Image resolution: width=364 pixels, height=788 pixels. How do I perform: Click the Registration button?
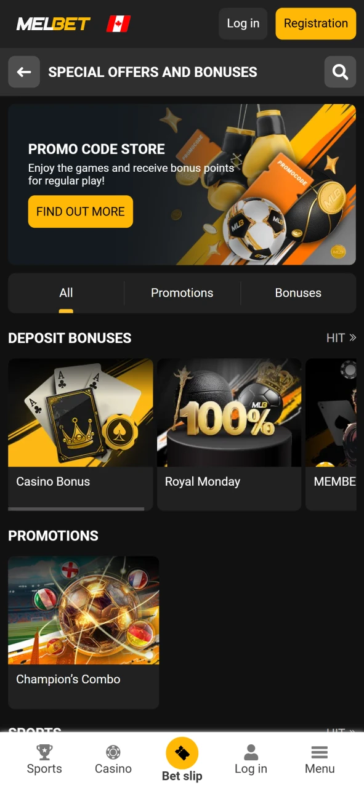tap(316, 23)
